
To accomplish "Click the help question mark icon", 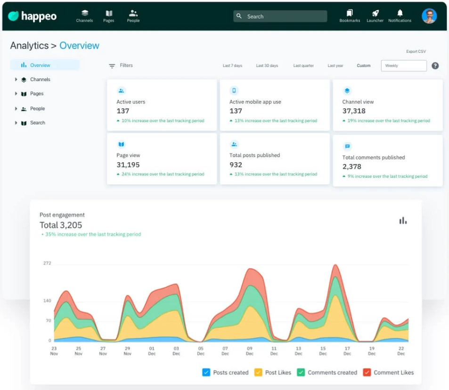I will tap(435, 66).
